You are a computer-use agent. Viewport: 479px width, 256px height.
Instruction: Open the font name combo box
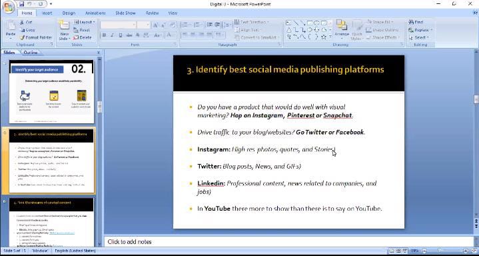118,25
